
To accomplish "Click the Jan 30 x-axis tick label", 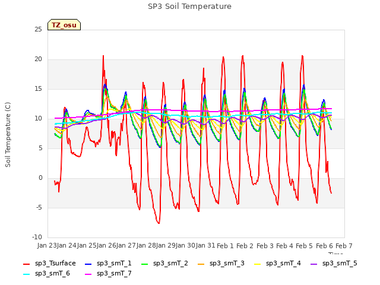I will click(x=186, y=245).
